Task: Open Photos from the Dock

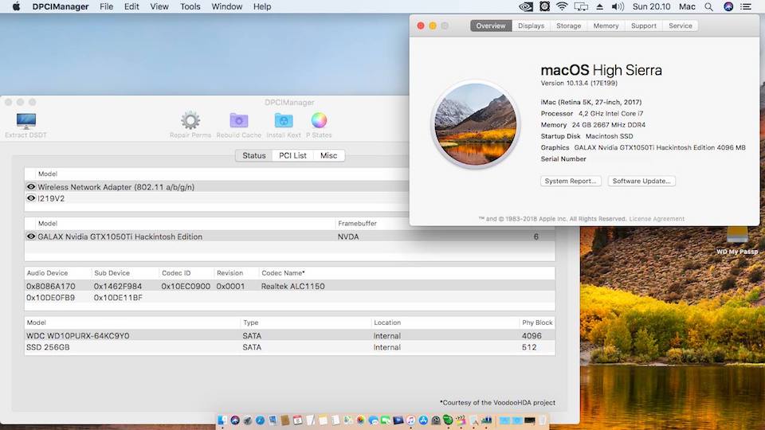Action: click(x=360, y=420)
